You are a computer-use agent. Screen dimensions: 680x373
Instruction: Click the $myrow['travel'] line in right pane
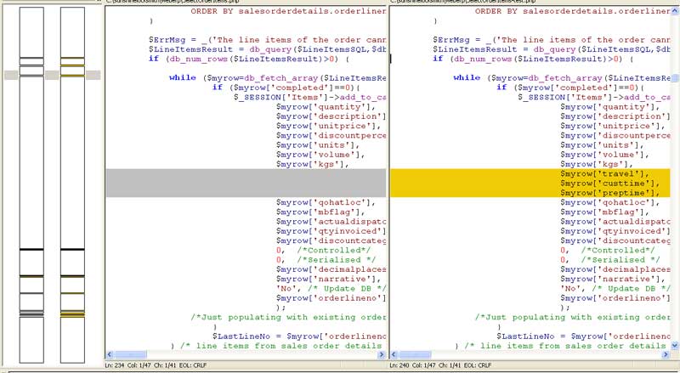click(603, 173)
